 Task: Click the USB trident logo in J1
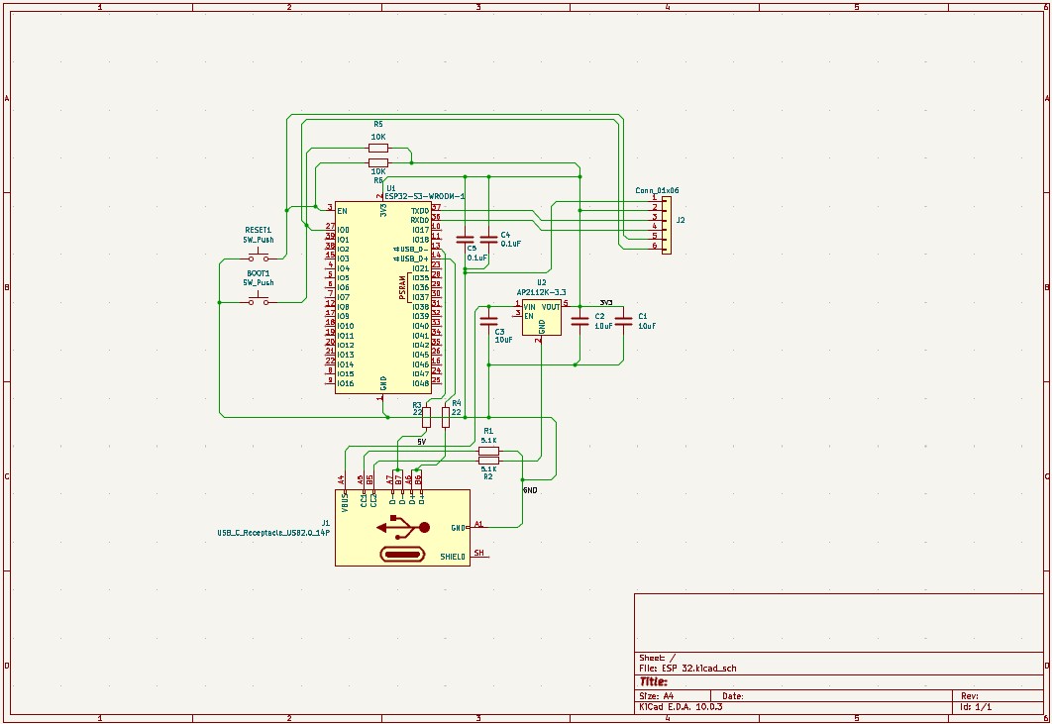[x=402, y=527]
